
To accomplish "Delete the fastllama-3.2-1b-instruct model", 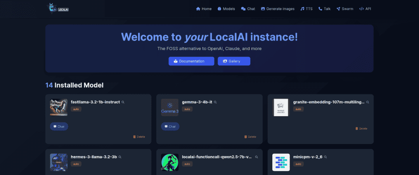I will [139, 137].
